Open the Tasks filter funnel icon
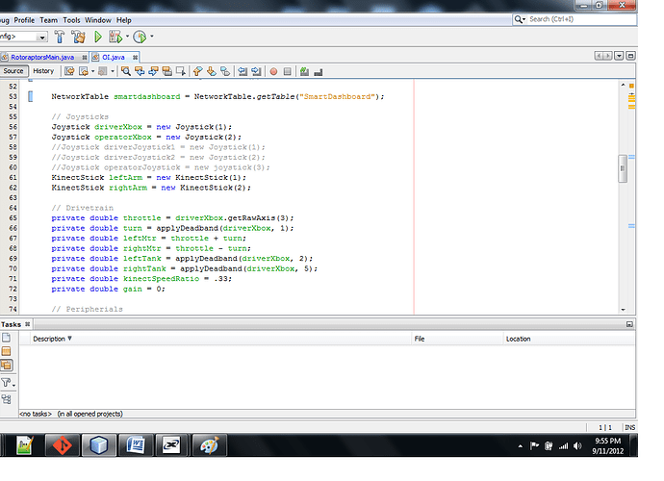This screenshot has width=664, height=481. click(x=6, y=383)
